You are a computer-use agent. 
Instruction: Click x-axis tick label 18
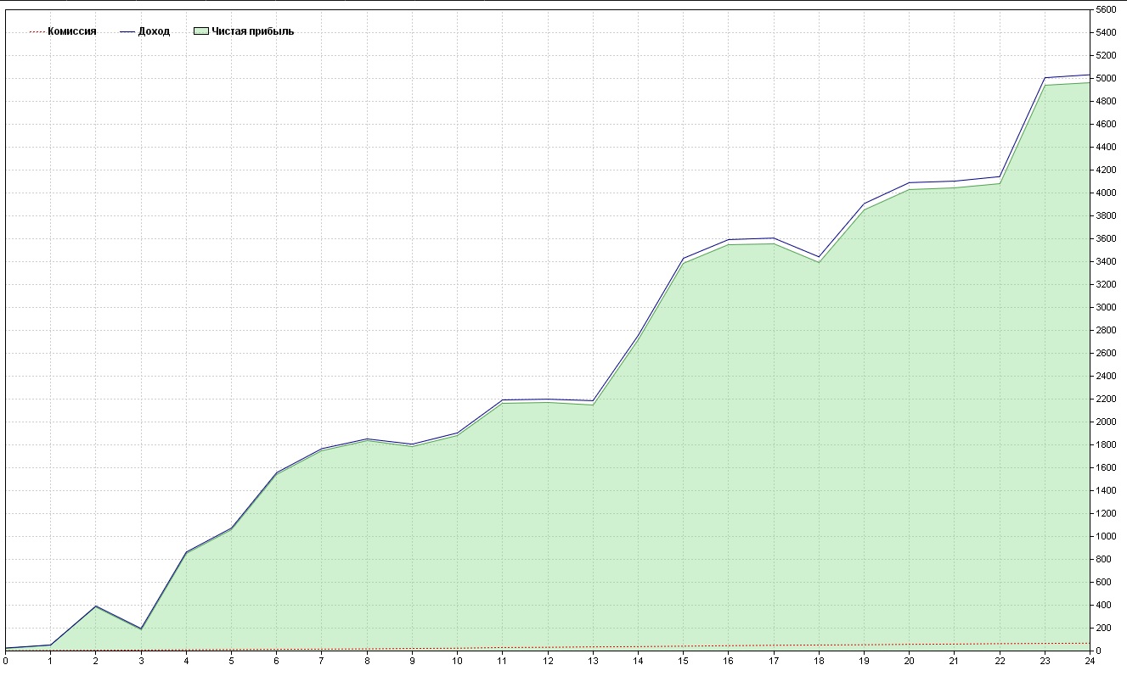tap(819, 661)
